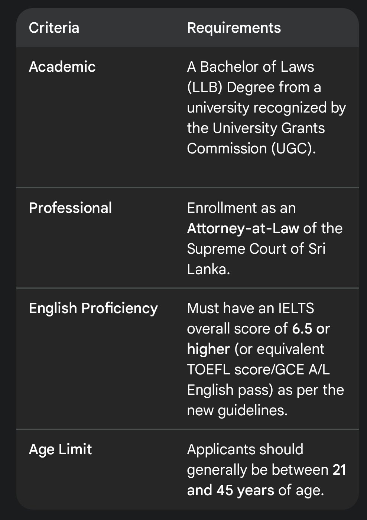Click the bold '6.5 or' score text

click(x=311, y=329)
